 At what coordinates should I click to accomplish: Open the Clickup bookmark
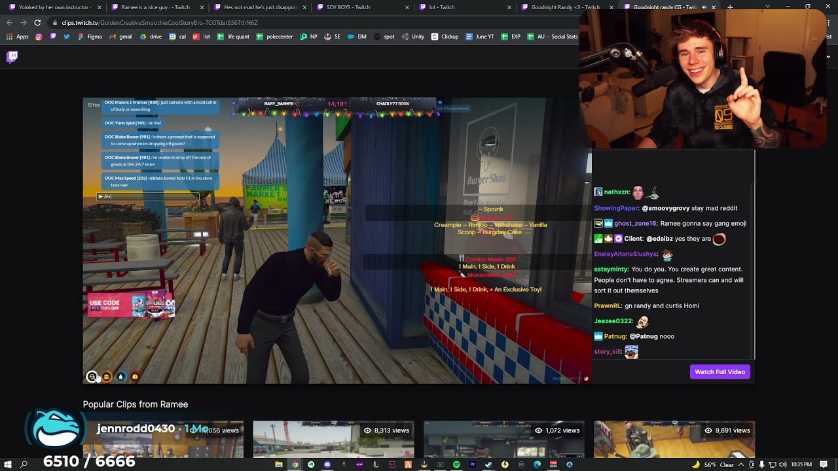click(445, 37)
